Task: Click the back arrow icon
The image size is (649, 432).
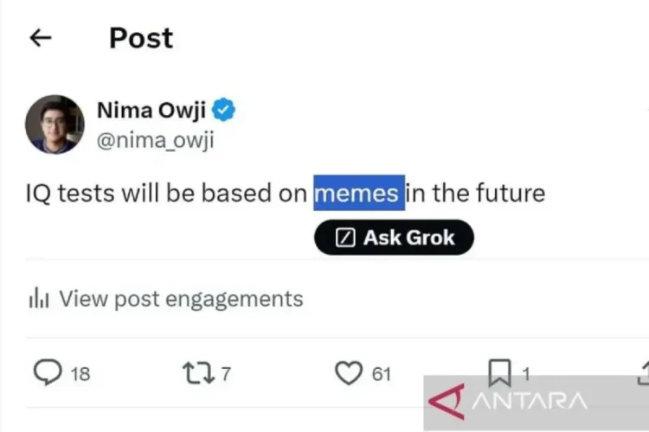Action: [x=41, y=38]
